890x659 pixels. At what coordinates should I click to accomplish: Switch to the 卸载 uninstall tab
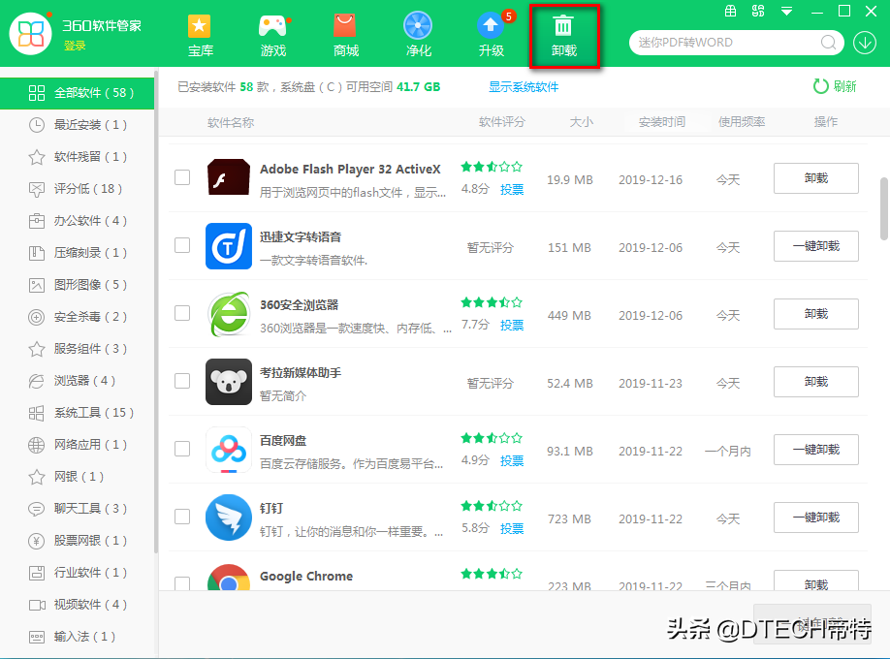[563, 35]
